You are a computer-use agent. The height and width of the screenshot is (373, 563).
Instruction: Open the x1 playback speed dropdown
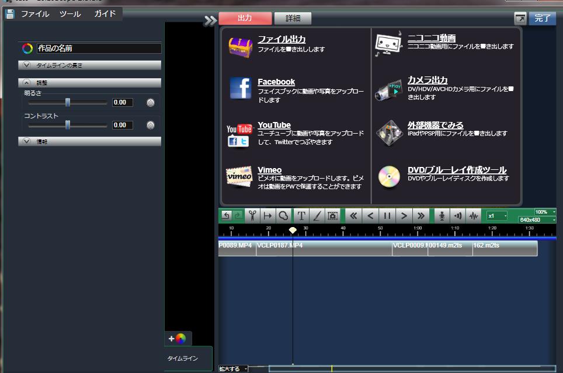pos(497,216)
